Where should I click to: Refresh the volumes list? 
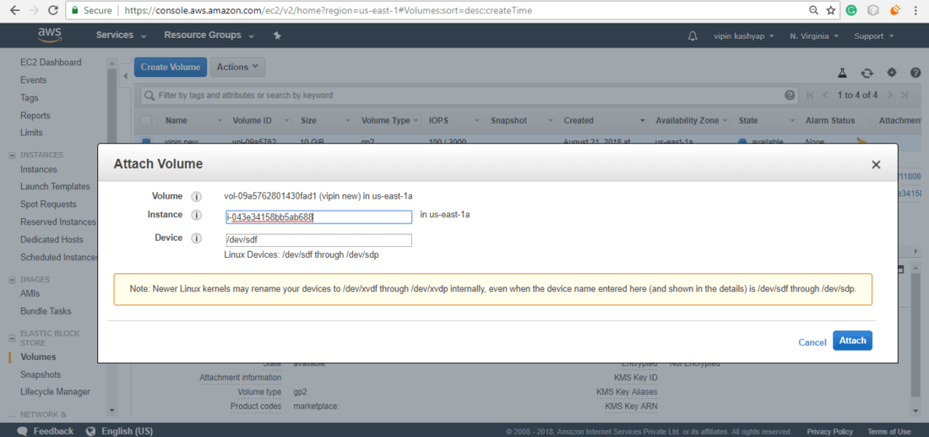point(867,73)
